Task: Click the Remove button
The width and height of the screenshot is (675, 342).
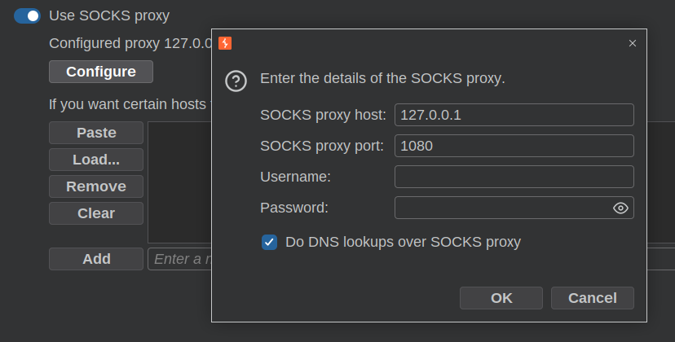Action: tap(96, 186)
